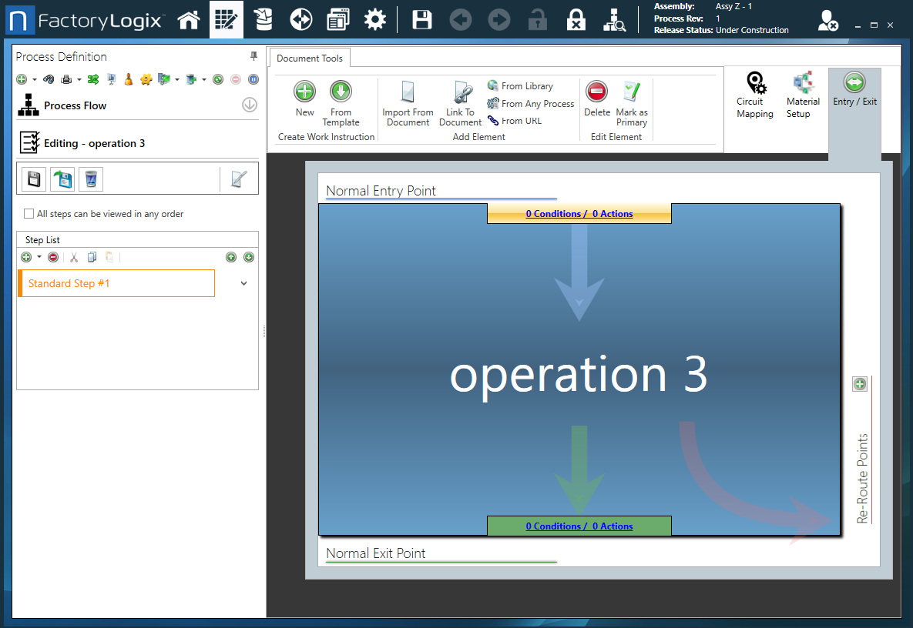Click the Delete element icon
913x628 pixels.
596,98
